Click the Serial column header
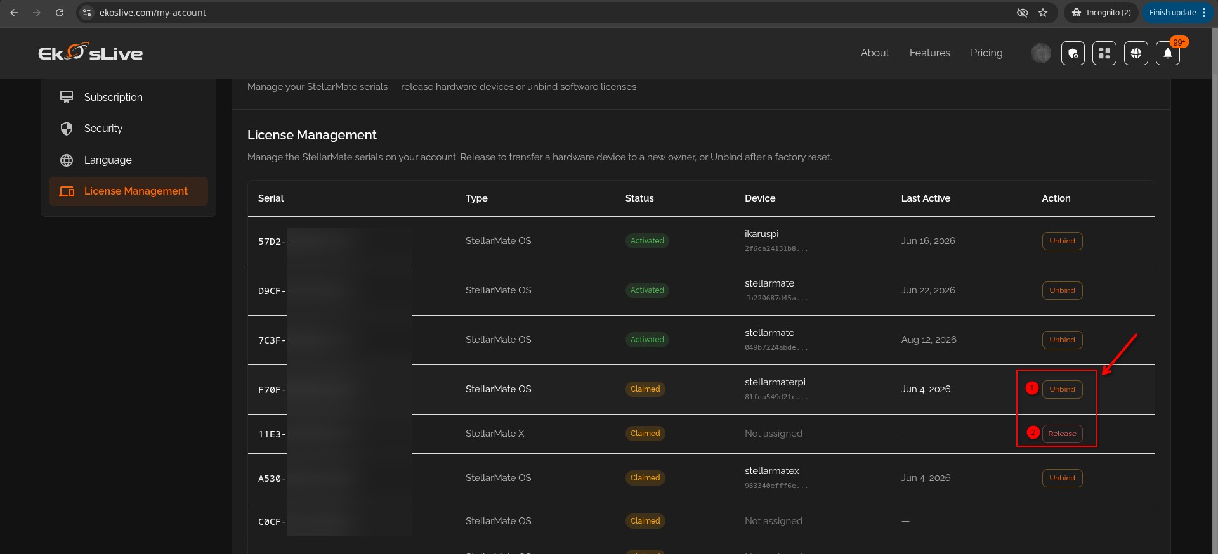This screenshot has height=554, width=1218. [271, 198]
